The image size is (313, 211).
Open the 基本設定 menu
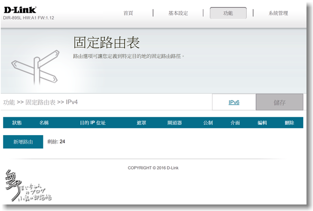(x=178, y=13)
